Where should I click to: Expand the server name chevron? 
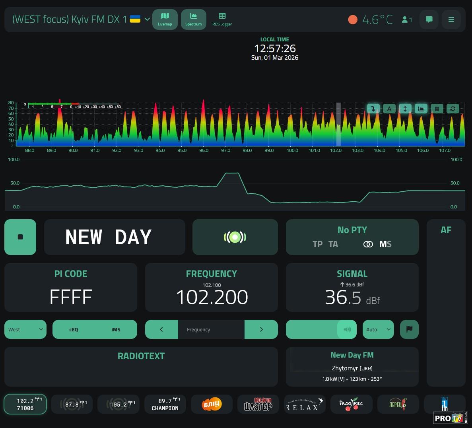pyautogui.click(x=147, y=19)
